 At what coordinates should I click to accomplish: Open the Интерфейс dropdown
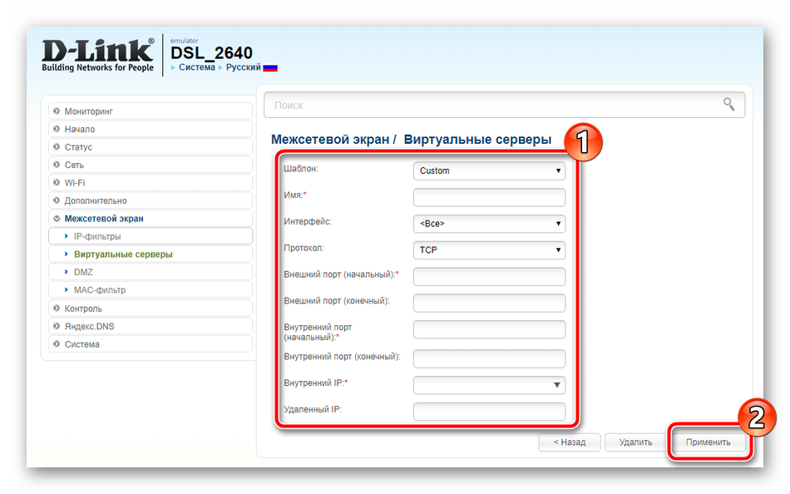click(489, 224)
